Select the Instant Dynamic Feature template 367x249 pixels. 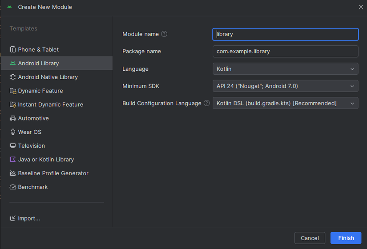[x=56, y=104]
